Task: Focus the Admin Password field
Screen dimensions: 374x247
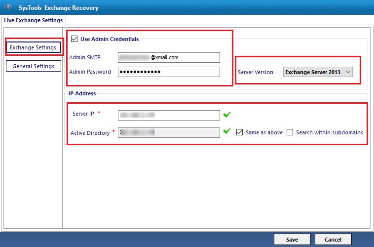Action: pyautogui.click(x=169, y=72)
